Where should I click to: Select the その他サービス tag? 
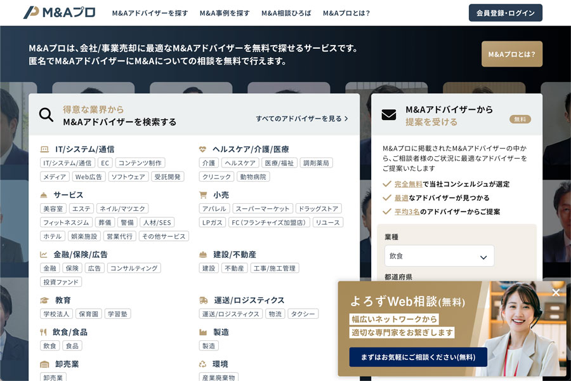pos(164,236)
